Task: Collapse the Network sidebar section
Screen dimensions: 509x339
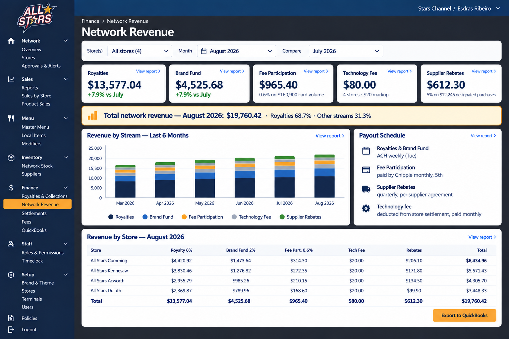Action: [x=66, y=41]
